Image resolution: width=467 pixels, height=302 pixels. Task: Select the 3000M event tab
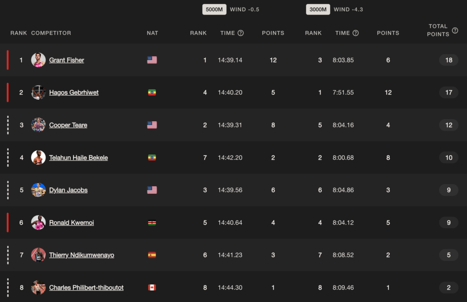318,10
